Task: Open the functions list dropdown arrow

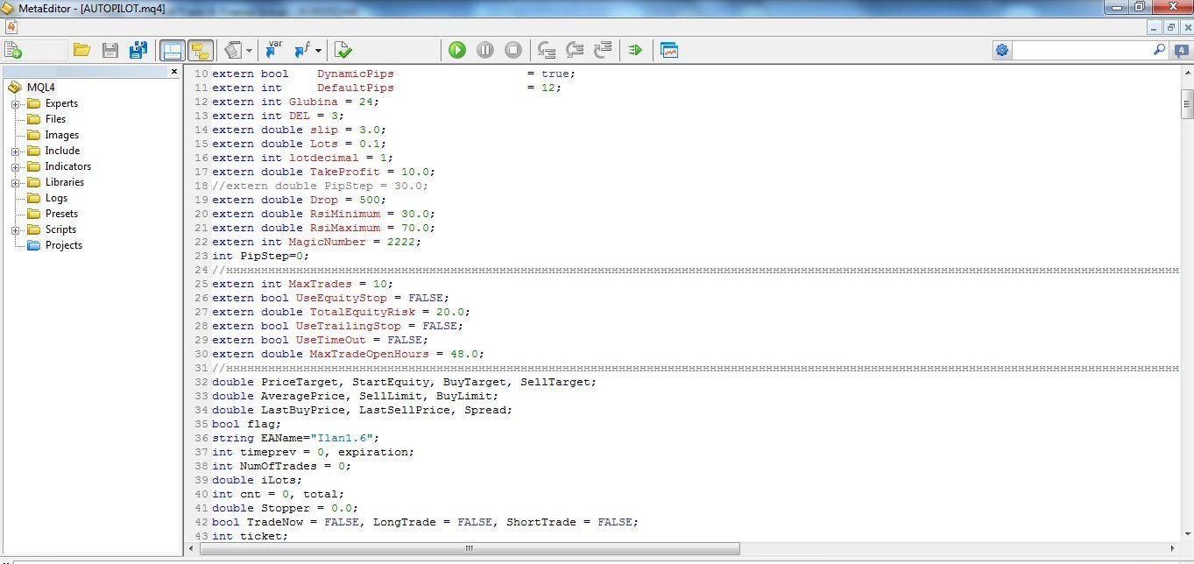Action: click(x=318, y=51)
